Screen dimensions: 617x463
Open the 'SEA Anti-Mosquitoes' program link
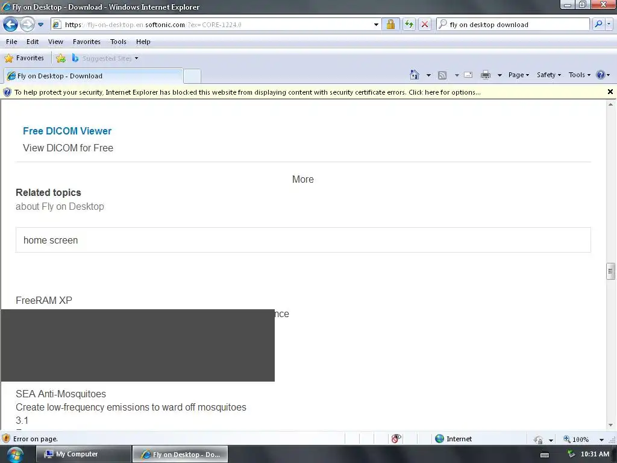pos(61,394)
